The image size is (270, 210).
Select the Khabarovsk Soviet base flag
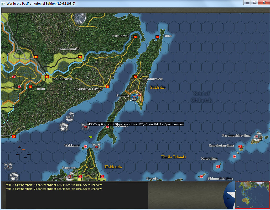pos(47,77)
